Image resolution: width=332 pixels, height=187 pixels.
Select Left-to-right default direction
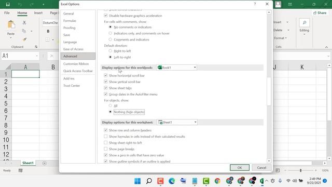(x=110, y=57)
